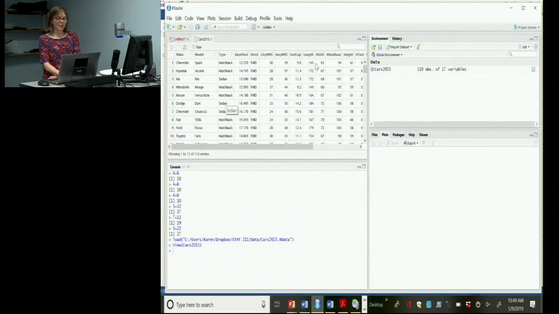Close the Untitled1 script tab
559x314 pixels.
[188, 39]
